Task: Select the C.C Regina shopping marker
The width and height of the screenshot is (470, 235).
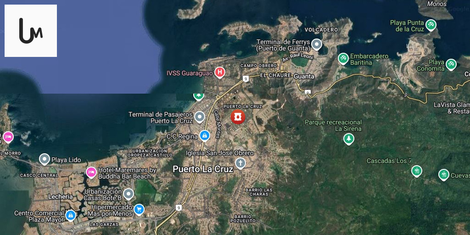Action: click(205, 135)
